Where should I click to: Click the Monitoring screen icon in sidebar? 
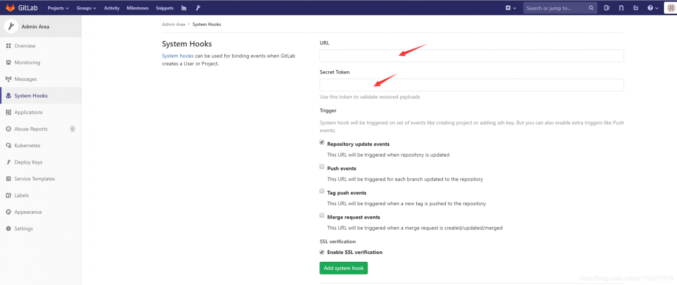[8, 62]
